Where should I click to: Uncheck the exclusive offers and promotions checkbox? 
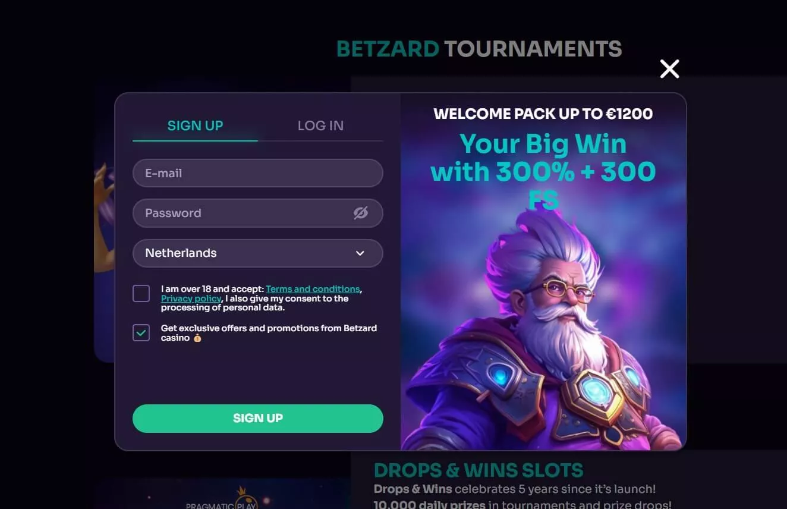141,333
